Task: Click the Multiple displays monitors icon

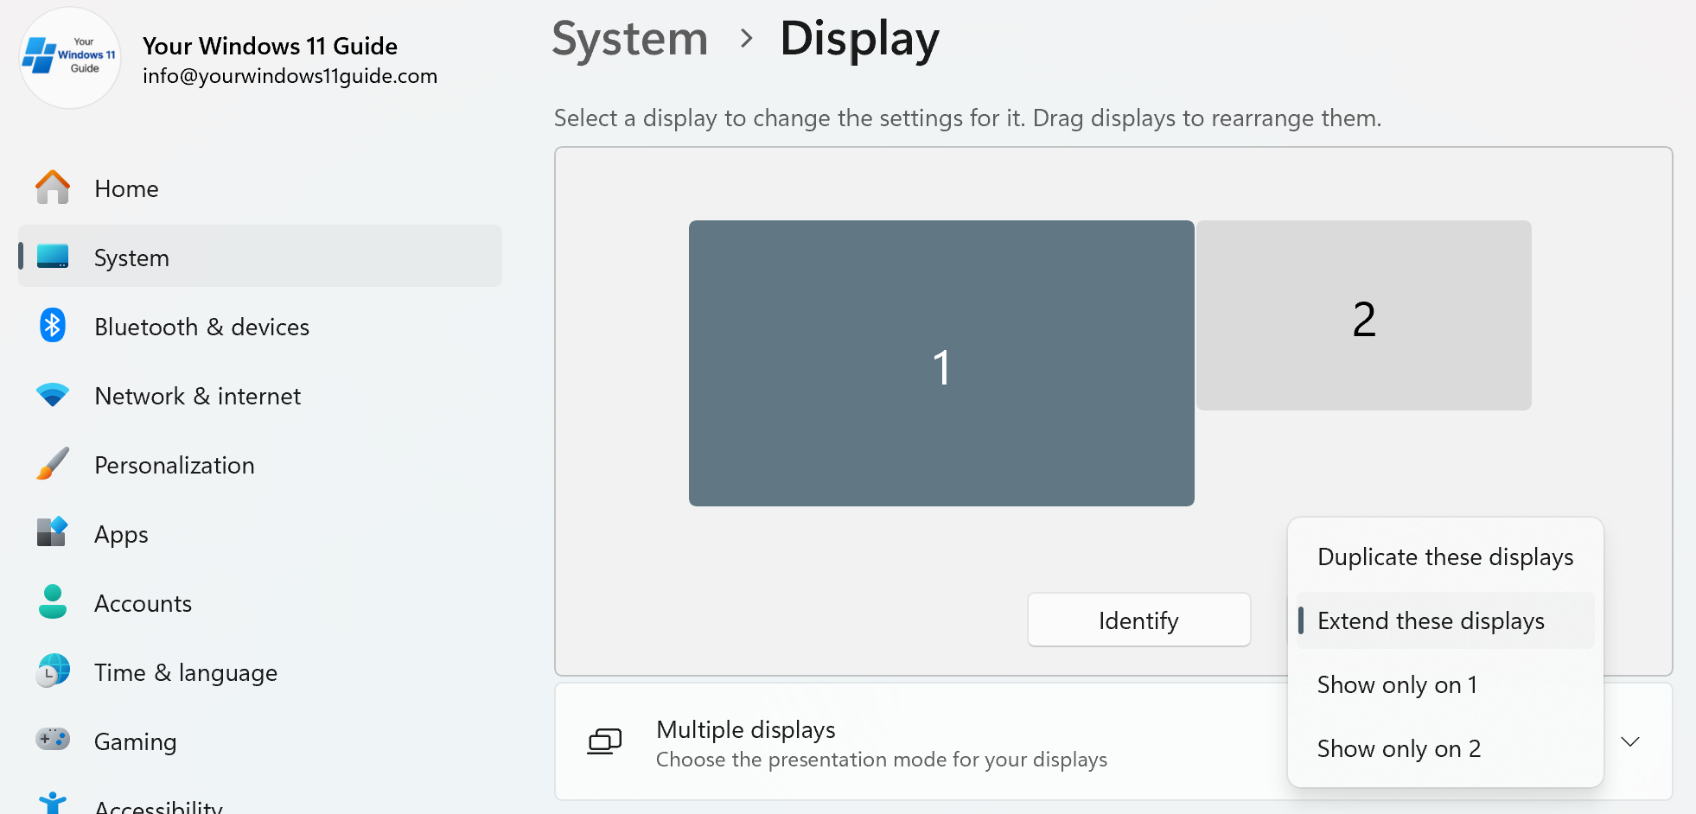Action: pyautogui.click(x=605, y=741)
